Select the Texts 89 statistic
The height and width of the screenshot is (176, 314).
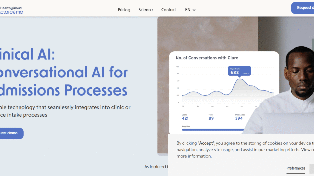tap(211, 117)
